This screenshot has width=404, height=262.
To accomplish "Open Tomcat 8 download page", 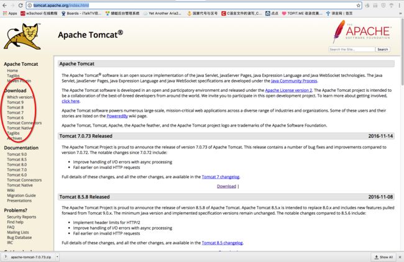I will pyautogui.click(x=15, y=107).
